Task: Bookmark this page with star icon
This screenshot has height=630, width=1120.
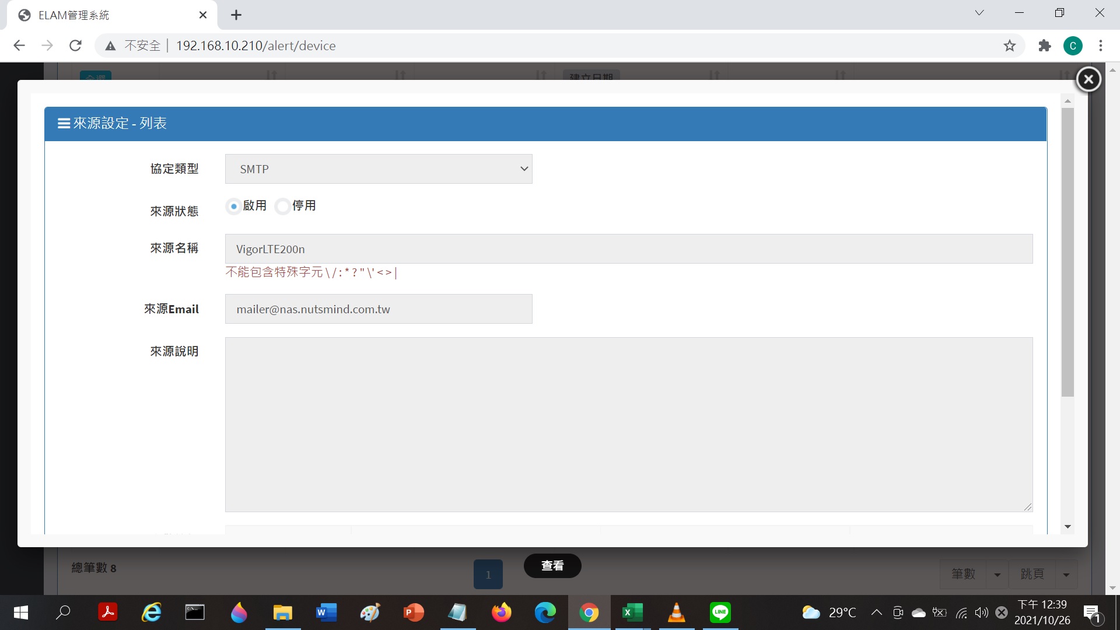Action: [1010, 45]
